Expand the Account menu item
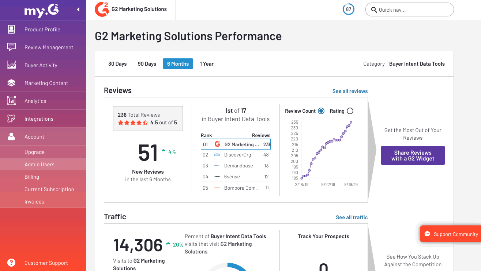The width and height of the screenshot is (481, 271). [x=43, y=136]
